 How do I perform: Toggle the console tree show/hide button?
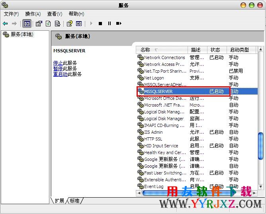pyautogui.click(x=27, y=24)
